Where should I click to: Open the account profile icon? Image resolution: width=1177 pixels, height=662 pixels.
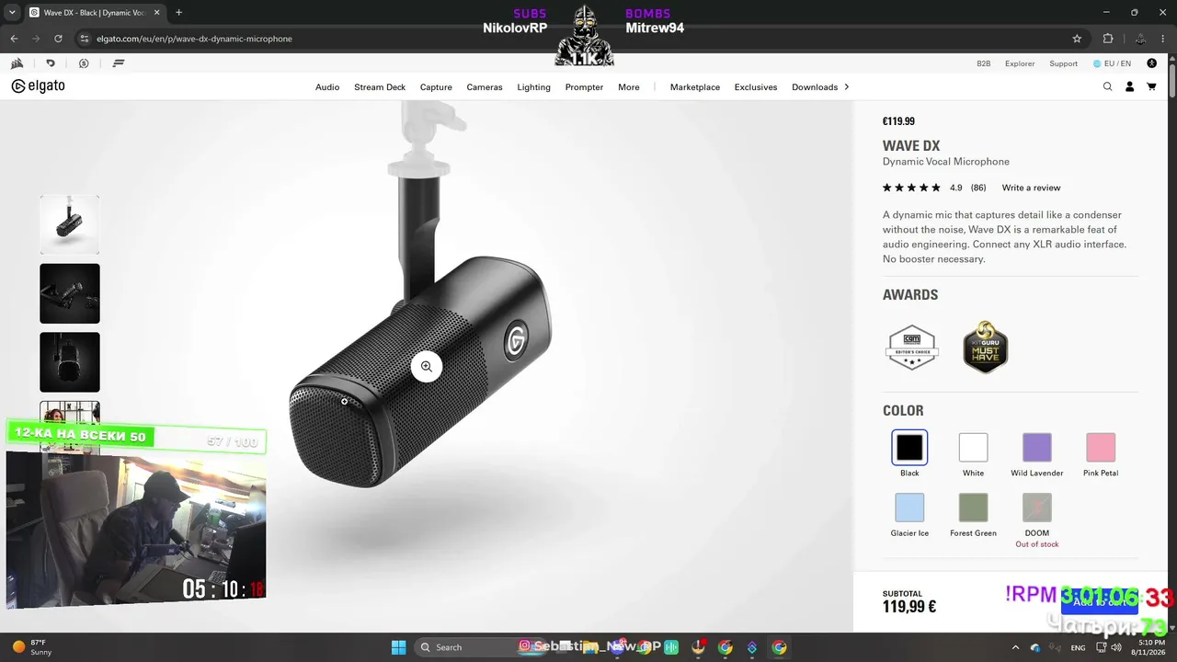tap(1129, 86)
